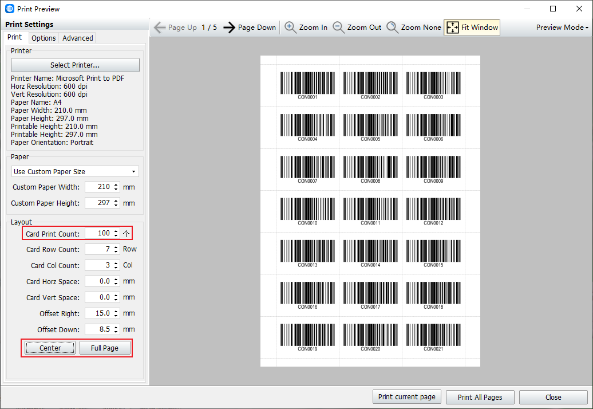Decrease Card Vert Space with down spinner
593x409 pixels.
coord(116,300)
